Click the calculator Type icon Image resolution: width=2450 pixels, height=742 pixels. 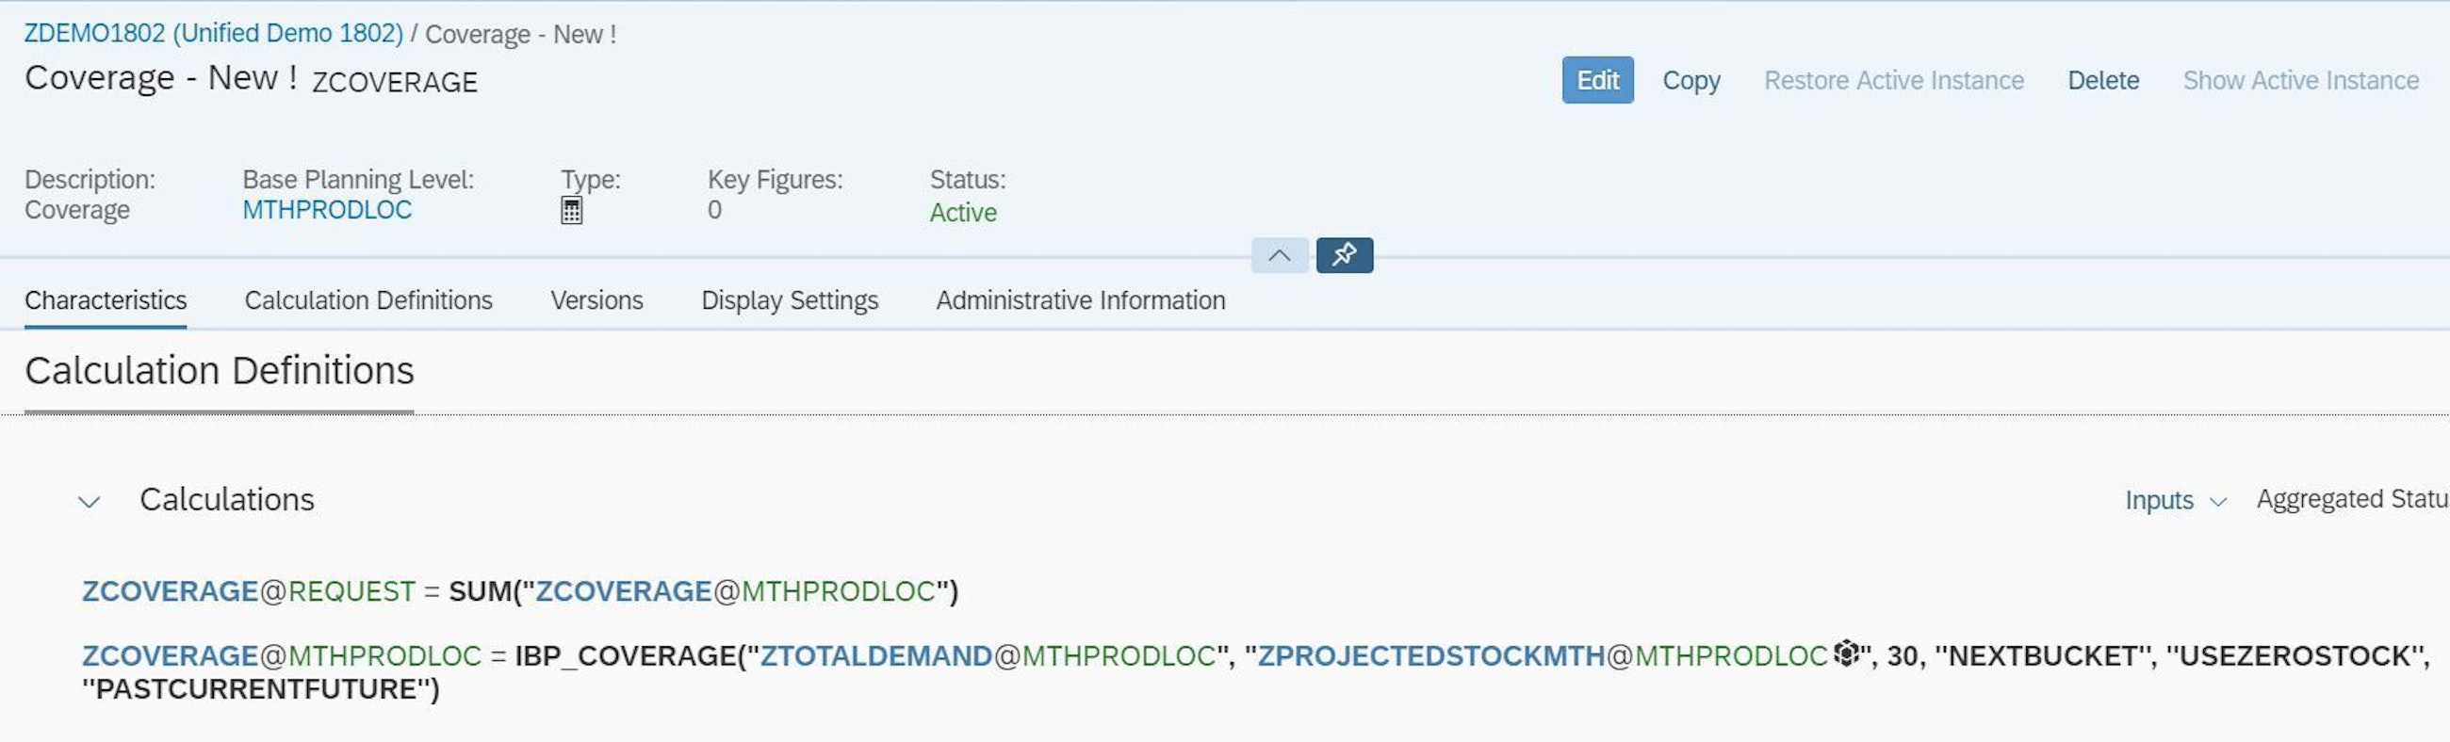click(571, 210)
